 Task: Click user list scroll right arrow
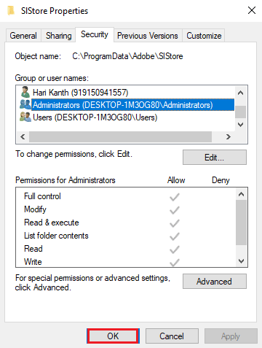(229, 136)
